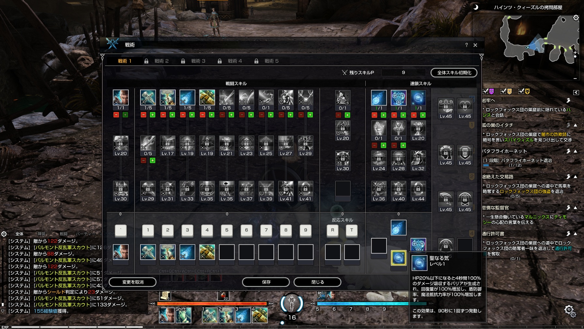
Task: Collapse the 狐の巣のイタチ quest details
Action: click(x=576, y=125)
